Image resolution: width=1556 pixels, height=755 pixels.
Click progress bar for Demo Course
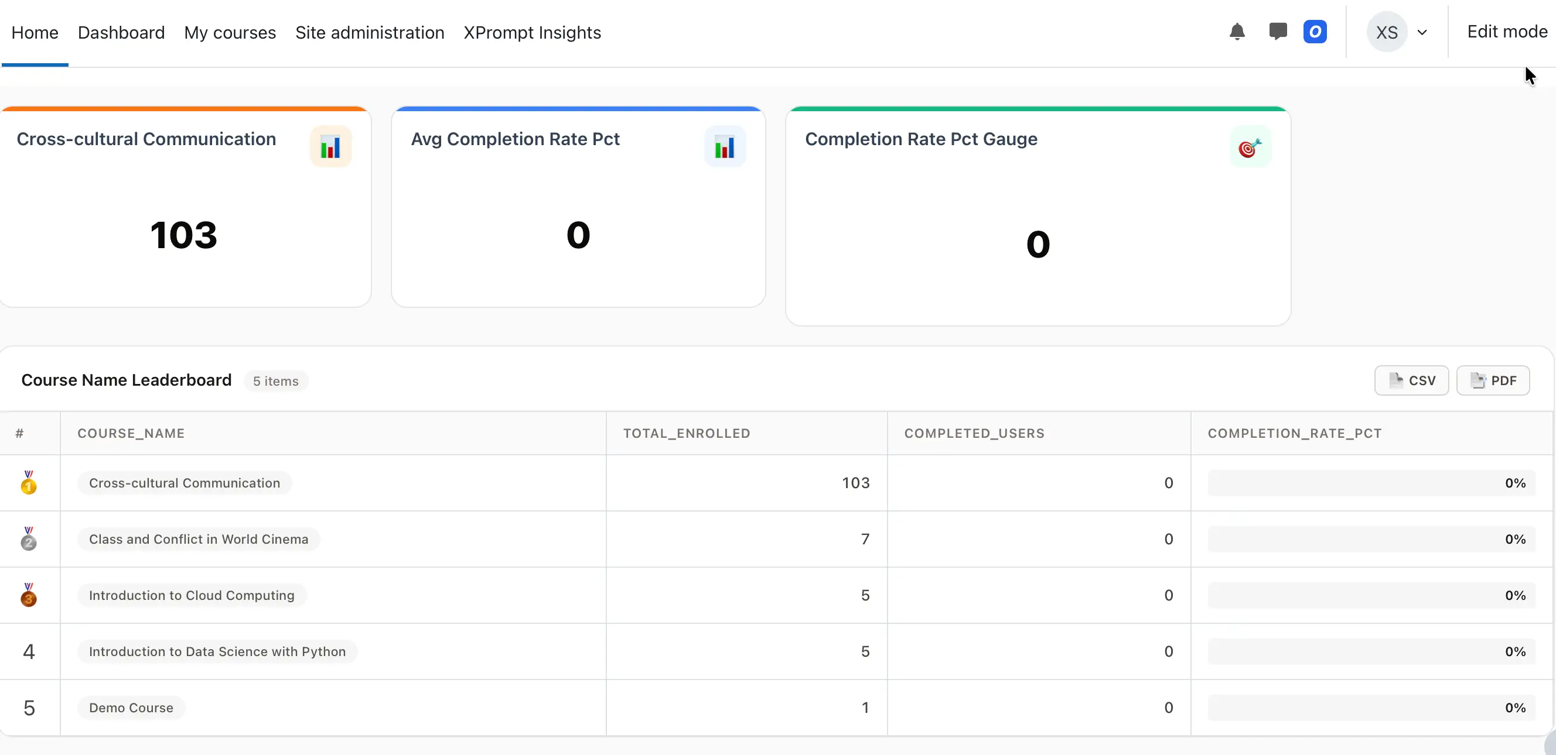(x=1371, y=708)
